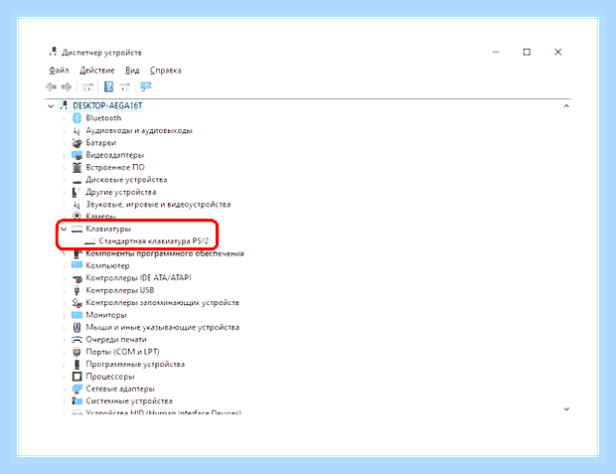Collapse the Клавиатуры category arrow

64,229
